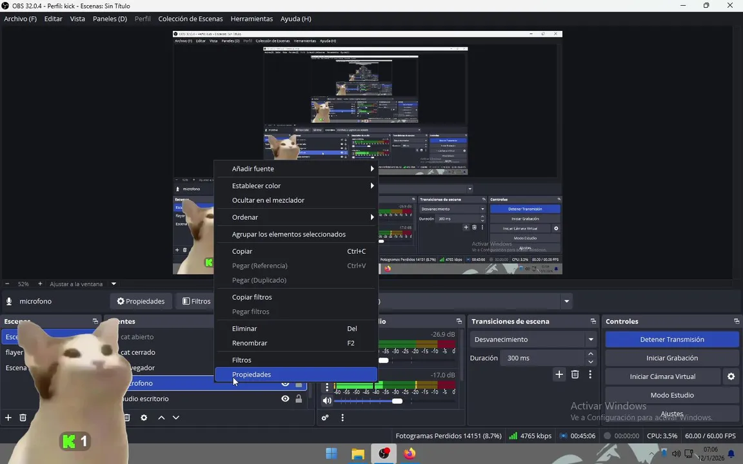Open options dots for -17.0 dB channel
Screen dimensions: 743x464
326,387
